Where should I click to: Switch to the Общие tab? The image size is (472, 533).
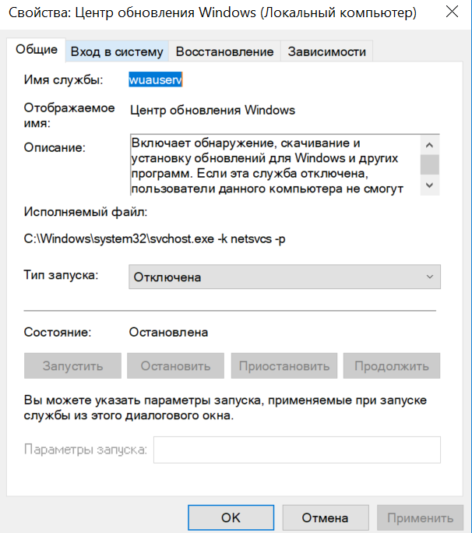tap(36, 50)
